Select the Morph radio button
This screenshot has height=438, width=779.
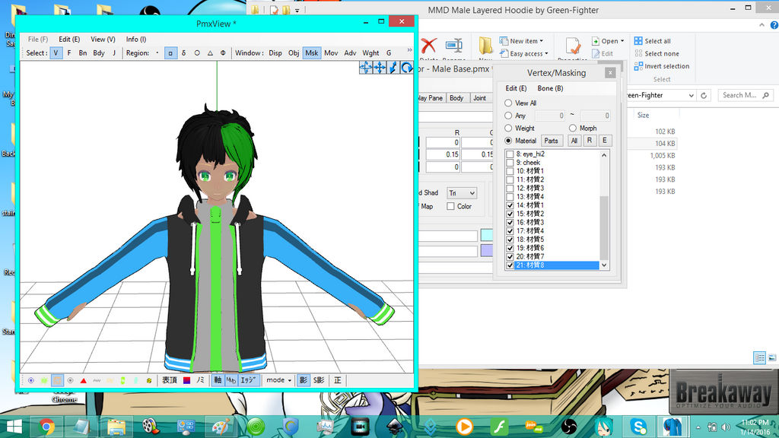(572, 128)
